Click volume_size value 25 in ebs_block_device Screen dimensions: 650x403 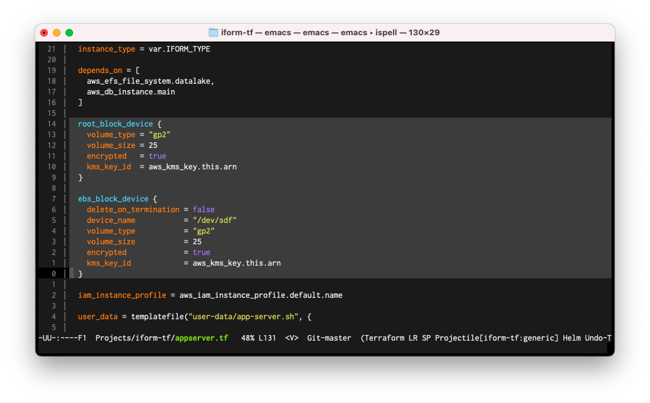click(x=197, y=242)
